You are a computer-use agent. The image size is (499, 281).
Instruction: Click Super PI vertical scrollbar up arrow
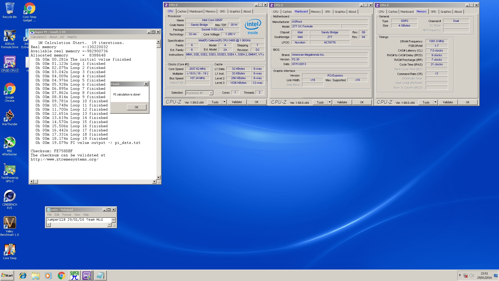point(158,42)
